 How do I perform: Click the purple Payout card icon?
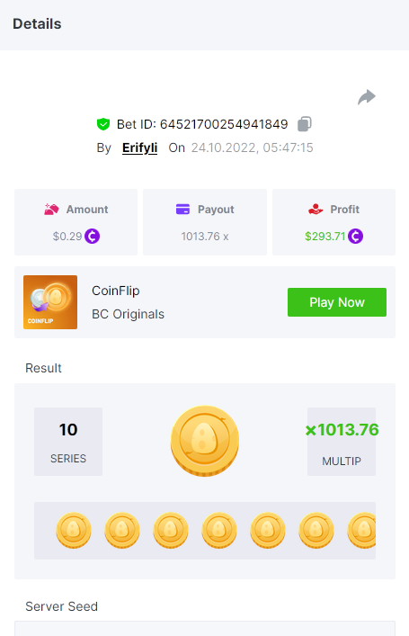tap(182, 210)
